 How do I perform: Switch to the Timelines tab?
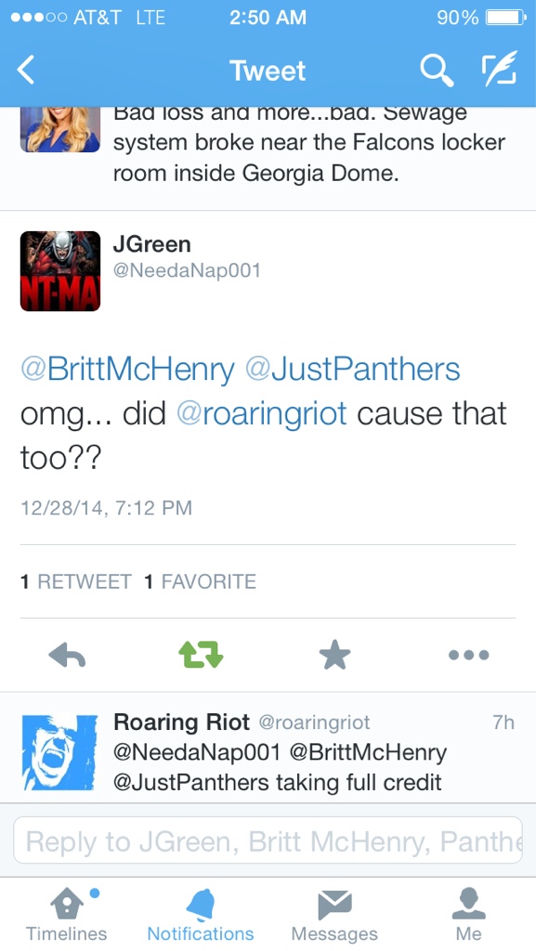tap(67, 915)
